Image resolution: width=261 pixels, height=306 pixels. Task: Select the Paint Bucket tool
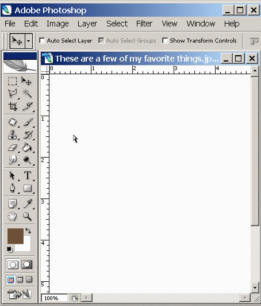[x=27, y=148]
